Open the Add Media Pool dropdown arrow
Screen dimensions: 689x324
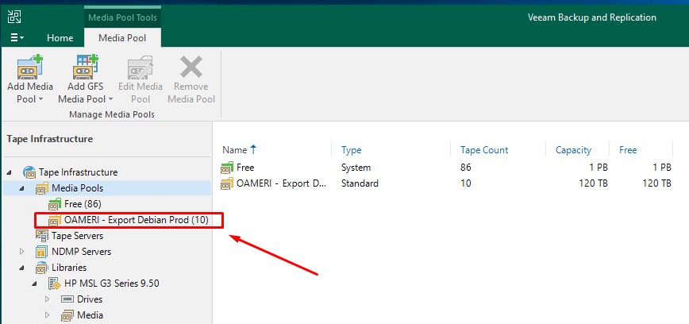(40, 100)
